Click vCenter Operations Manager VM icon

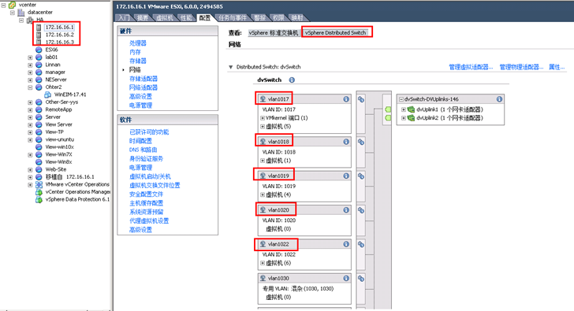[39, 192]
